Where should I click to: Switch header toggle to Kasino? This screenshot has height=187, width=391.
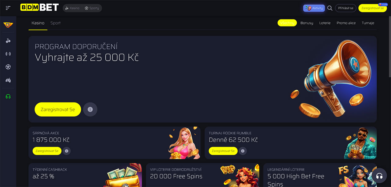(x=72, y=8)
